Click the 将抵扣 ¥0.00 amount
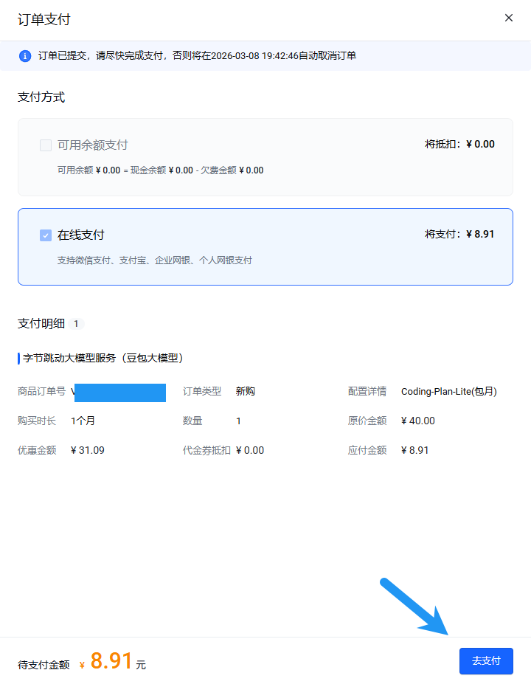The image size is (531, 684). click(x=459, y=144)
